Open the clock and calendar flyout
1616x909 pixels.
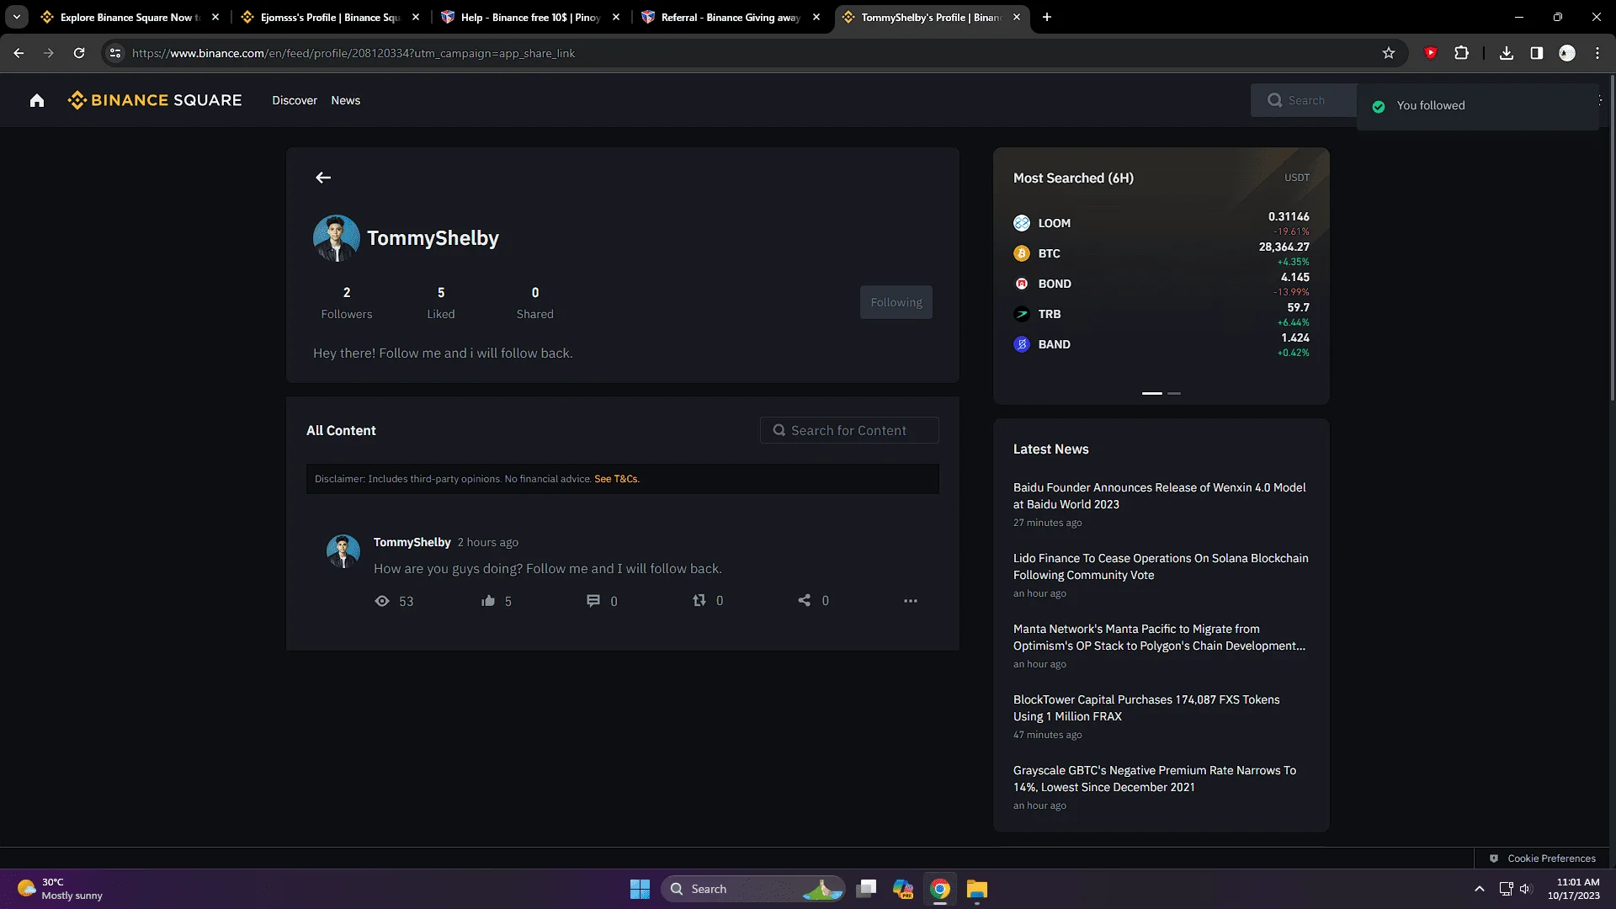pyautogui.click(x=1573, y=889)
